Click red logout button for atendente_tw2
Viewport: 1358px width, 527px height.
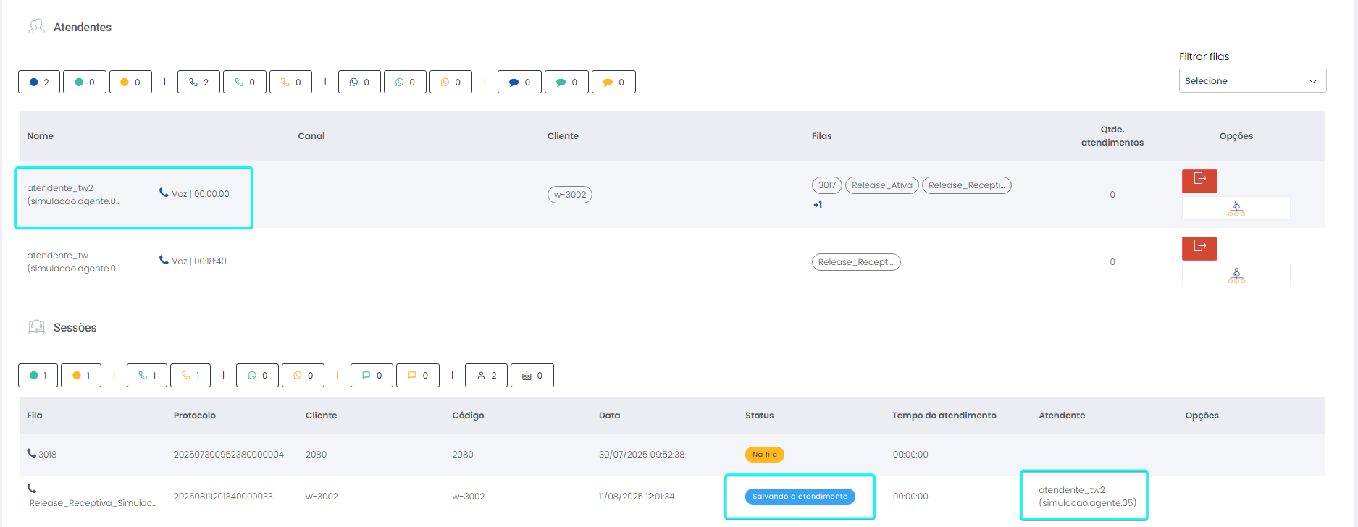tap(1199, 181)
